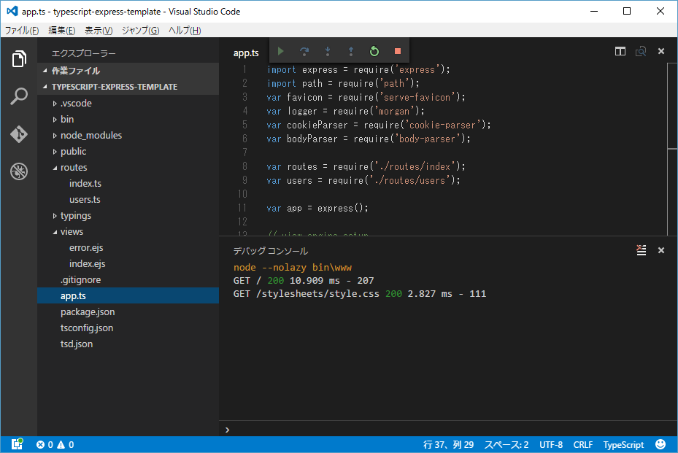Open the ファイル(F) menu
Screen dimensions: 678x453
[x=22, y=30]
